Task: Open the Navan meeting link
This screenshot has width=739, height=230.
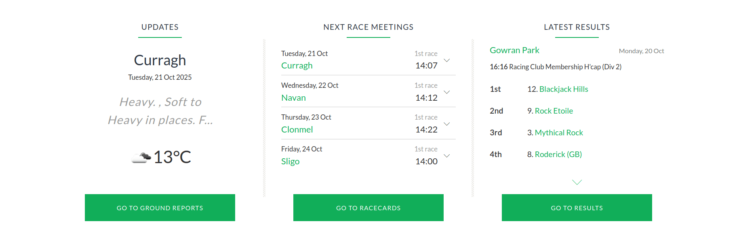Action: click(x=293, y=98)
